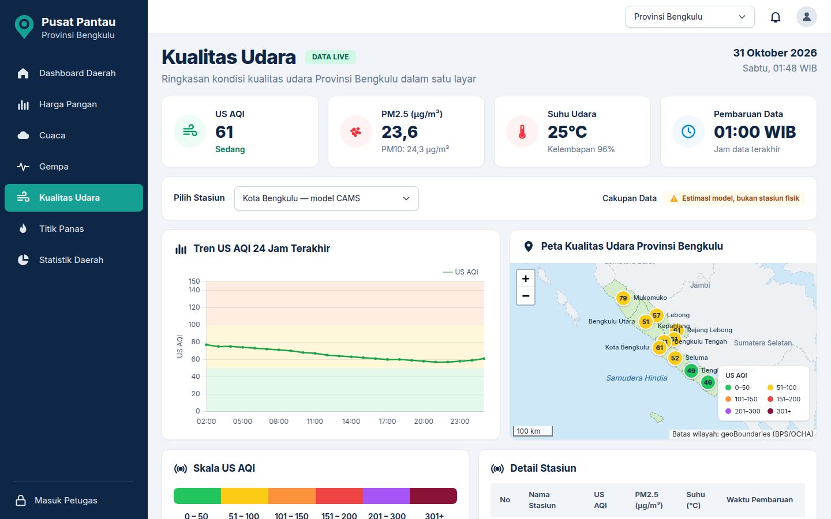Screen dimensions: 831x519
Task: Expand the Pilih Stasiun dropdown
Action: point(327,198)
